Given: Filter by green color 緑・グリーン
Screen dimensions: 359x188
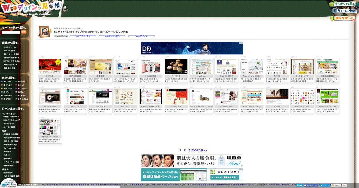Looking at the screenshot, I should (21, 82).
